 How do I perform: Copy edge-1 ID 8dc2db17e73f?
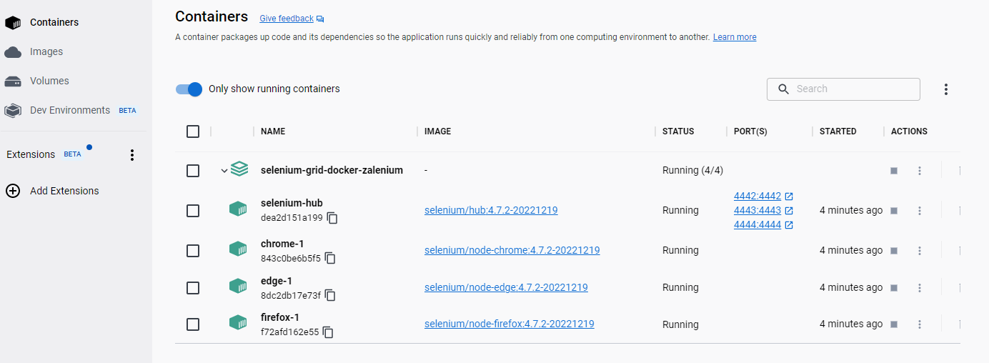pos(330,295)
